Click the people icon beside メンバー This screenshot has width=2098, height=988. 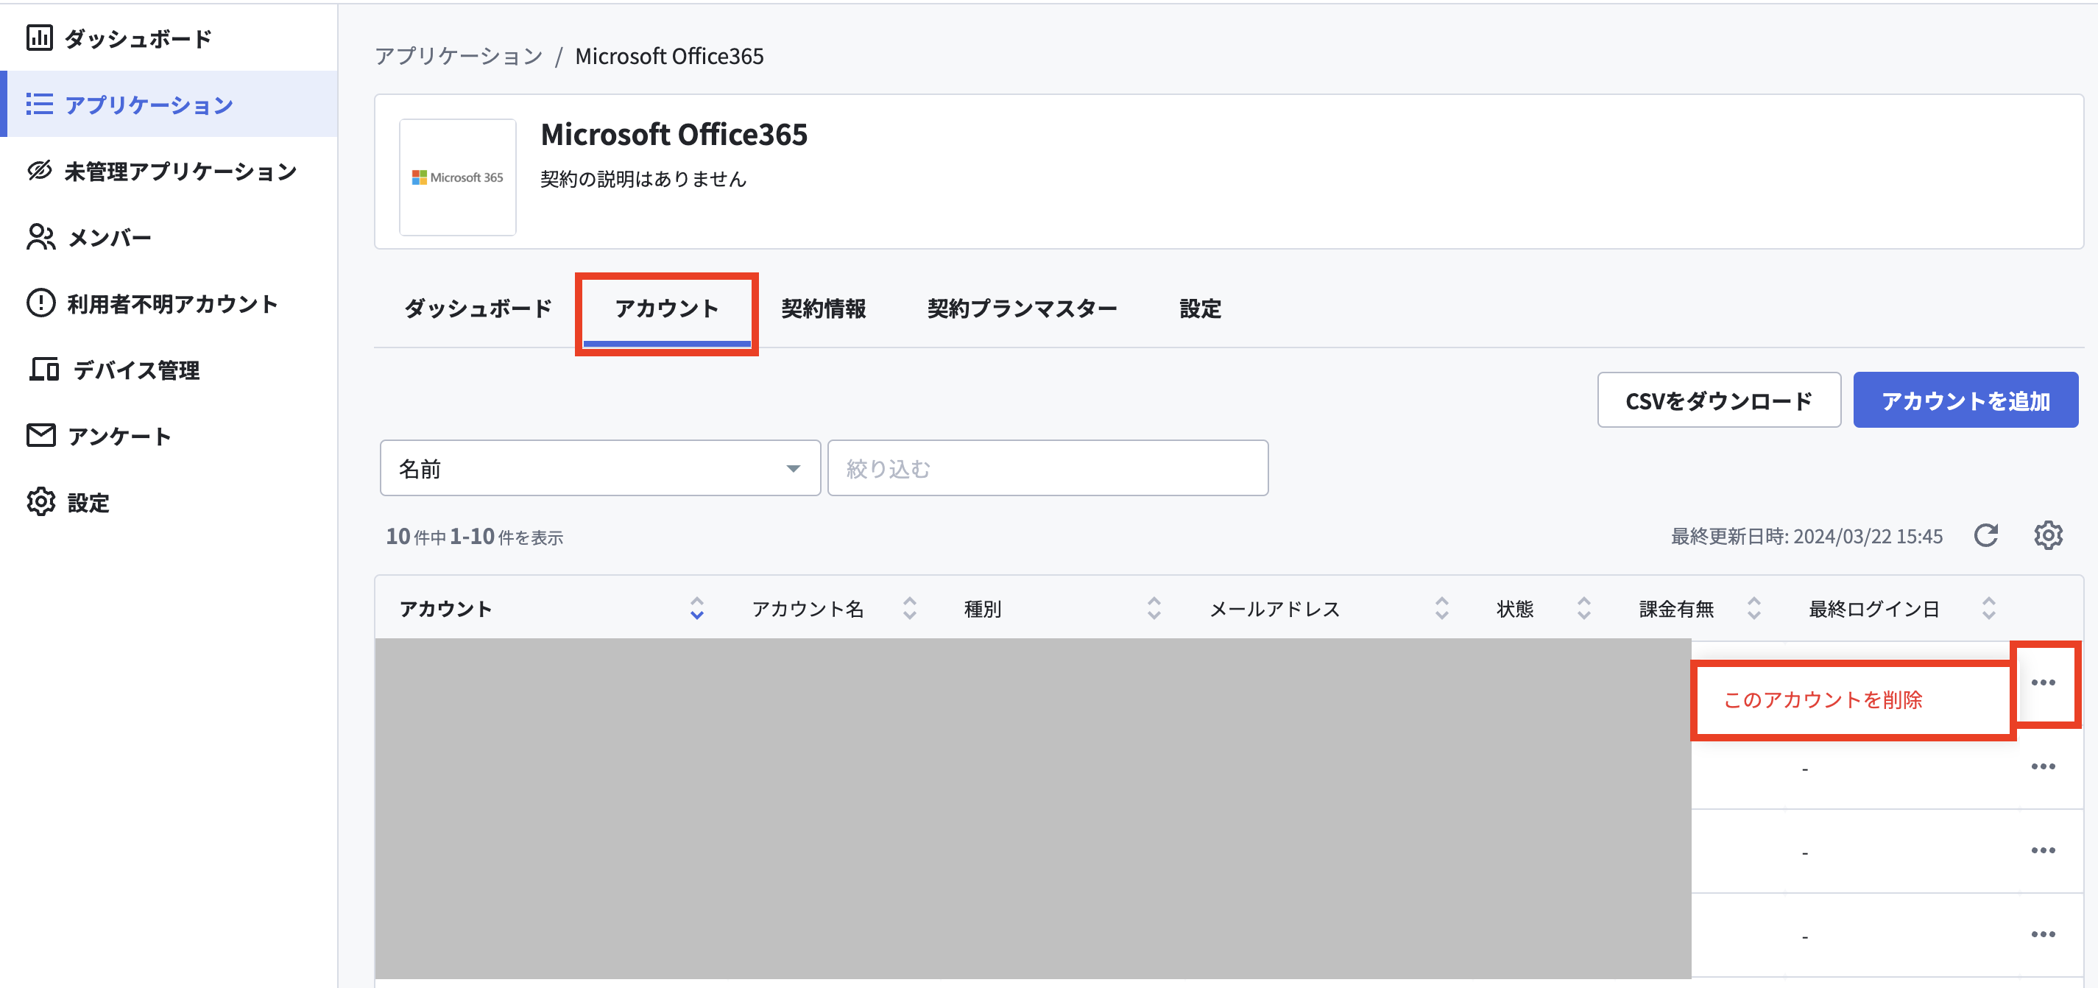coord(40,237)
